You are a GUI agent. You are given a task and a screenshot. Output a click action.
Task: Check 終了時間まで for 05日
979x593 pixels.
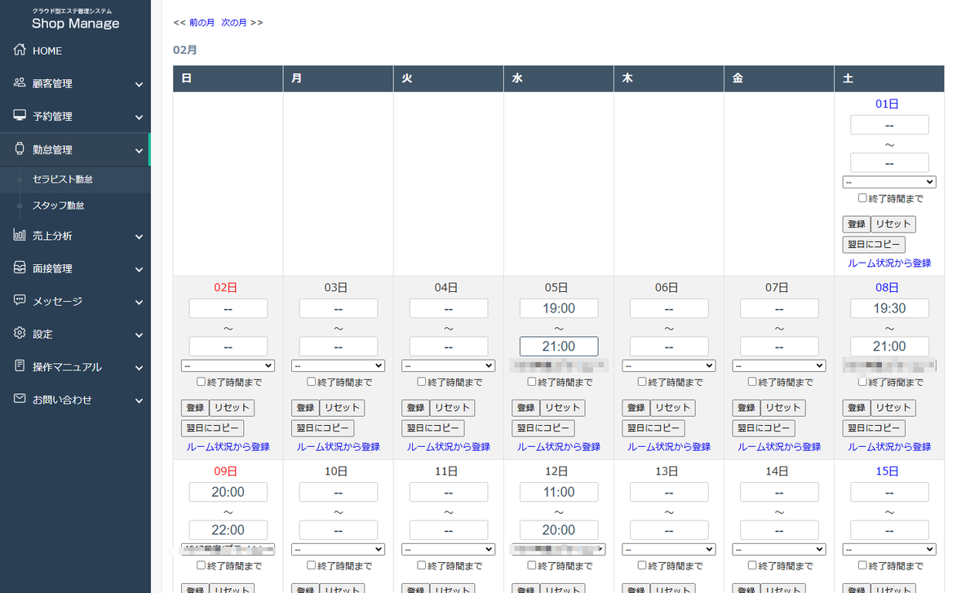point(532,381)
